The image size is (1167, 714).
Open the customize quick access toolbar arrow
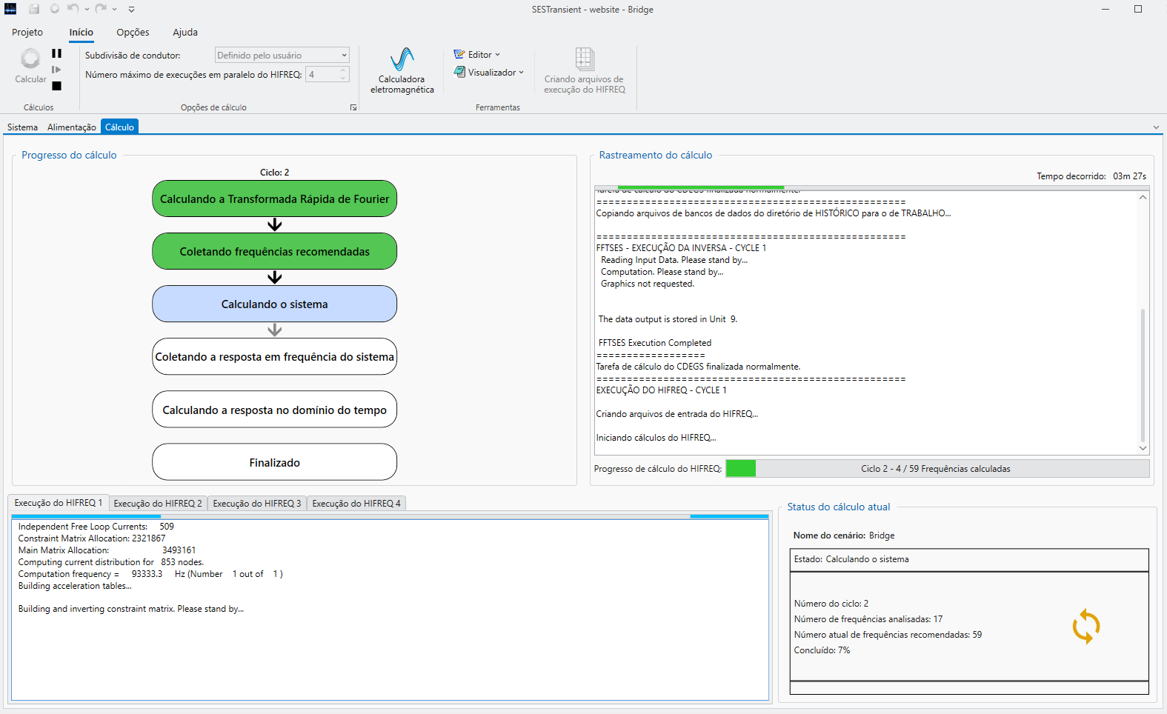click(x=131, y=10)
